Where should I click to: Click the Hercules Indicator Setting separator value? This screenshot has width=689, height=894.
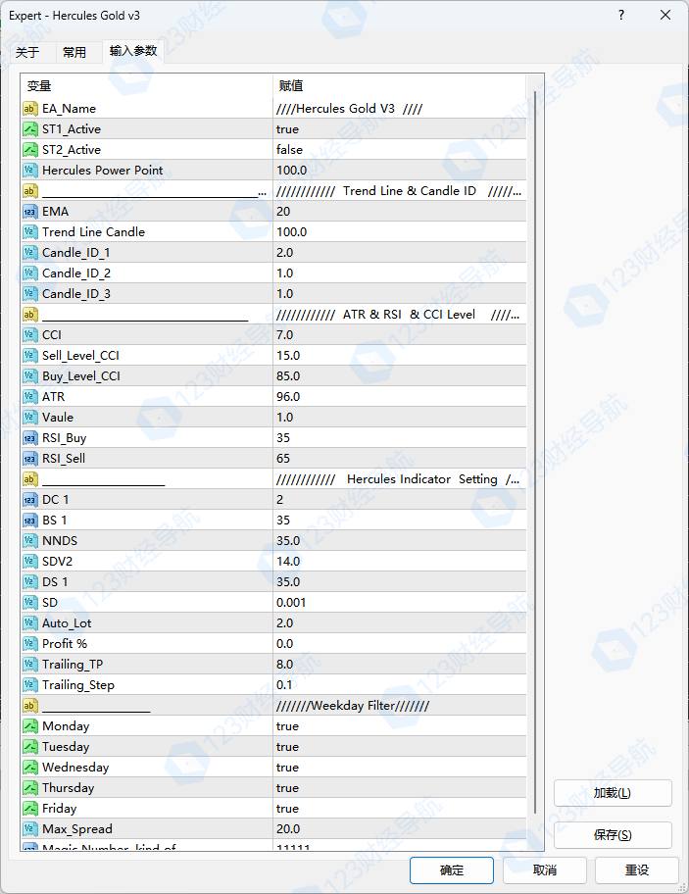point(400,479)
